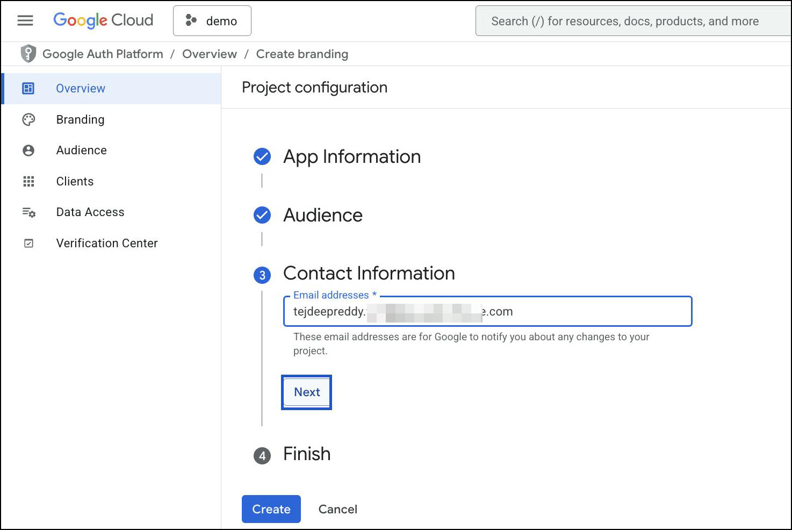This screenshot has height=530, width=792.
Task: Open the demo project selector
Action: pos(212,21)
